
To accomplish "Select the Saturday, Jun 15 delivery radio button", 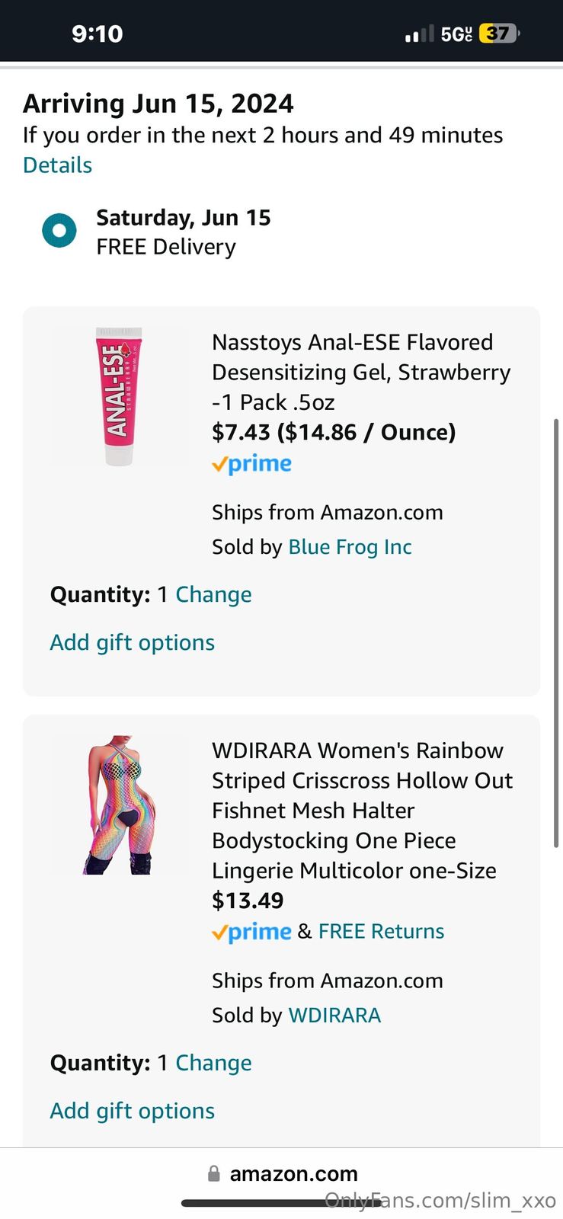I will [59, 231].
